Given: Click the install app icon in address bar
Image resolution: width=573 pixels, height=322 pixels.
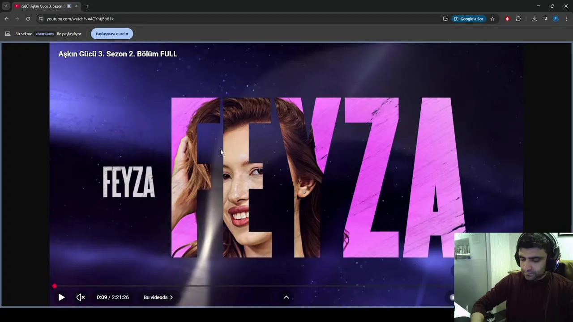Looking at the screenshot, I should coord(445,19).
